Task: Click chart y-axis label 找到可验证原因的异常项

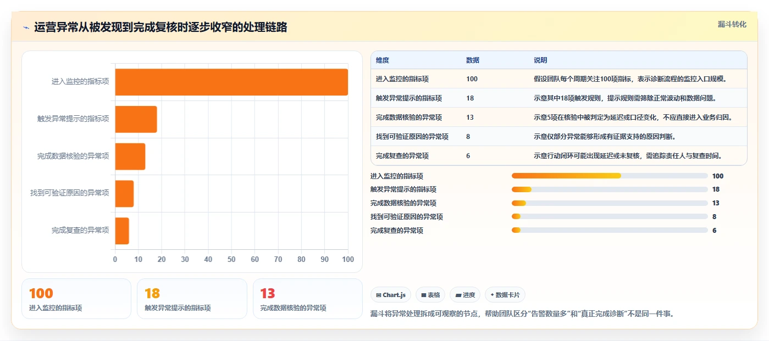Action: (x=70, y=193)
